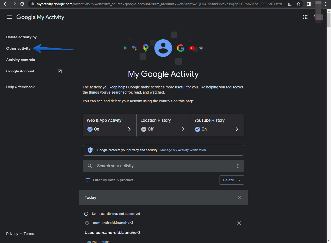The image size is (331, 243).
Task: Dismiss the Today activity group
Action: pos(239,198)
